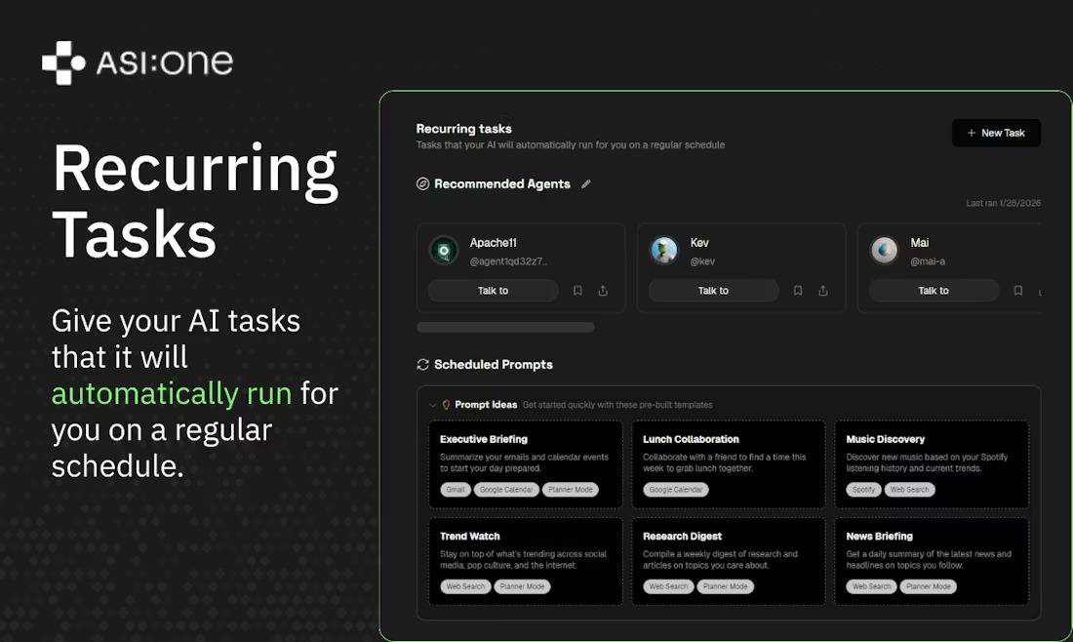Click the agents horizontal scrollbar

505,327
